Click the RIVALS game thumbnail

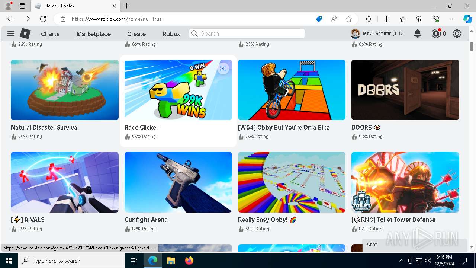tap(65, 182)
